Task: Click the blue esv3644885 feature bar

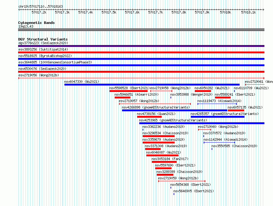Action: [x=141, y=65]
